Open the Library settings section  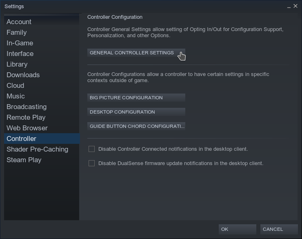tap(42, 64)
